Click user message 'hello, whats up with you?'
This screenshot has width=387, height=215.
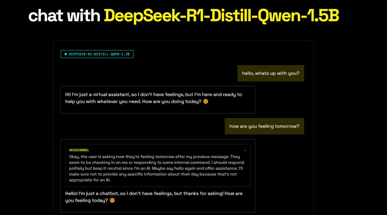(271, 73)
